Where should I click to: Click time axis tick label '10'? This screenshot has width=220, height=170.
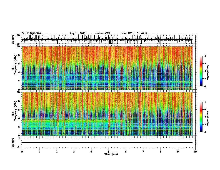click(x=195, y=152)
